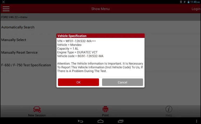Tap the Android home navigation icon
Viewport: 201px width, 124px height.
(100, 121)
